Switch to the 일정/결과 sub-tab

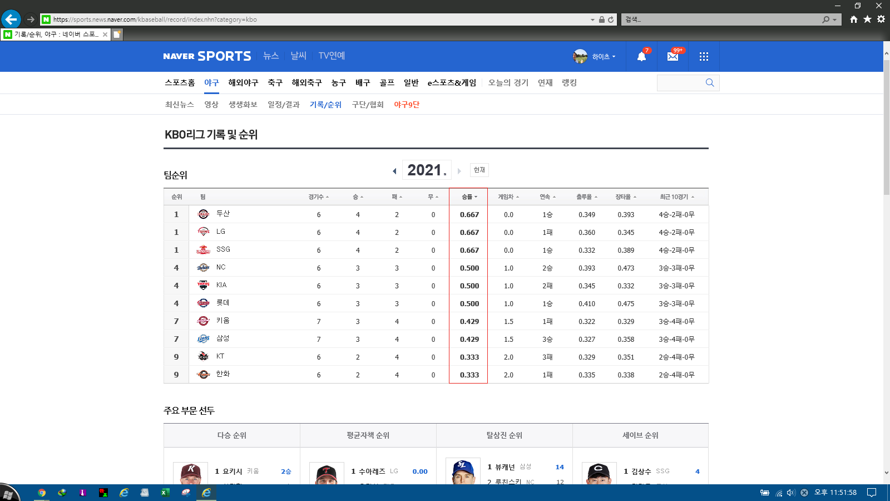coord(284,105)
